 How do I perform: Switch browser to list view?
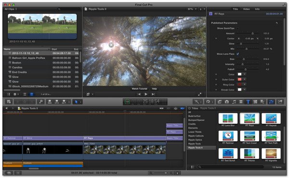[x=25, y=94]
